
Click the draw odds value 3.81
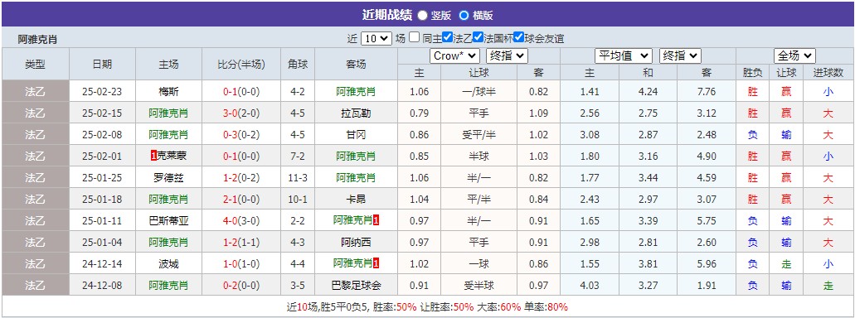648,263
